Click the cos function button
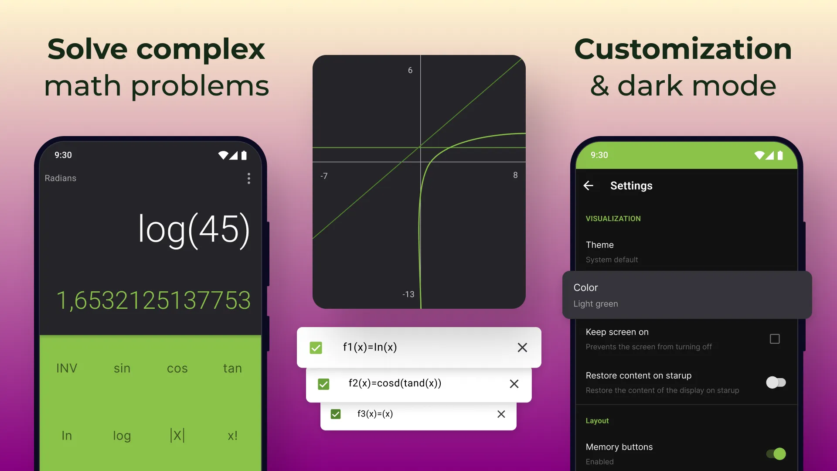Image resolution: width=837 pixels, height=471 pixels. [177, 369]
